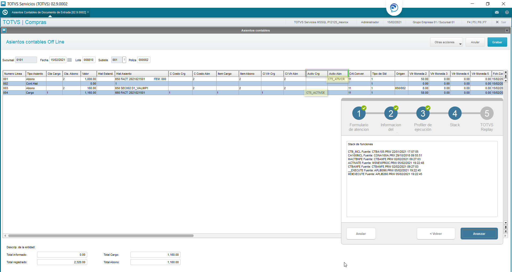The image size is (512, 272).
Task: Focus the Sucursal input field
Action: tap(26, 60)
